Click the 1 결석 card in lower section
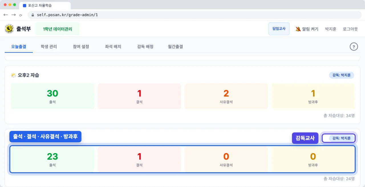The image size is (365, 187). [139, 159]
